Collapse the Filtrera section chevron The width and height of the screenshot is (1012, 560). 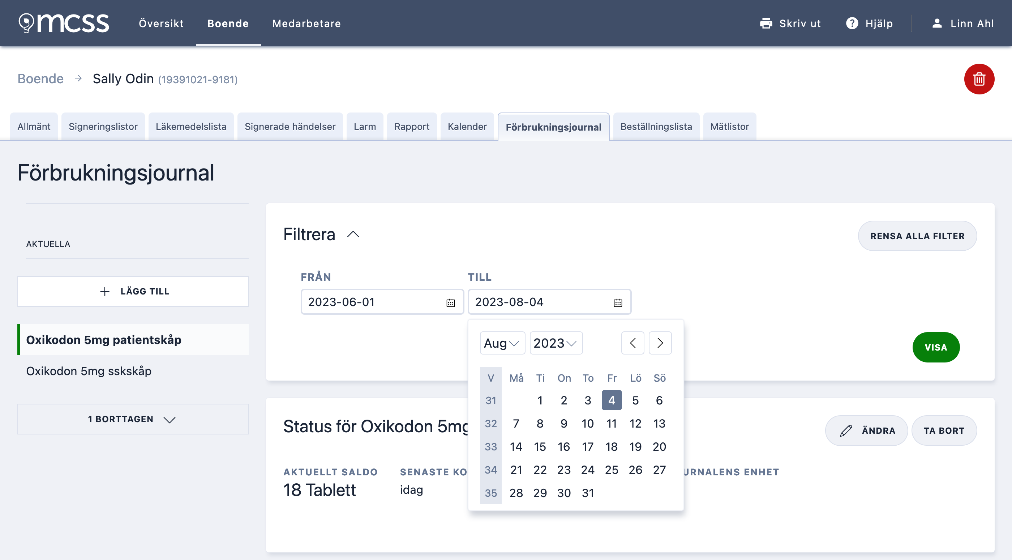(x=353, y=234)
